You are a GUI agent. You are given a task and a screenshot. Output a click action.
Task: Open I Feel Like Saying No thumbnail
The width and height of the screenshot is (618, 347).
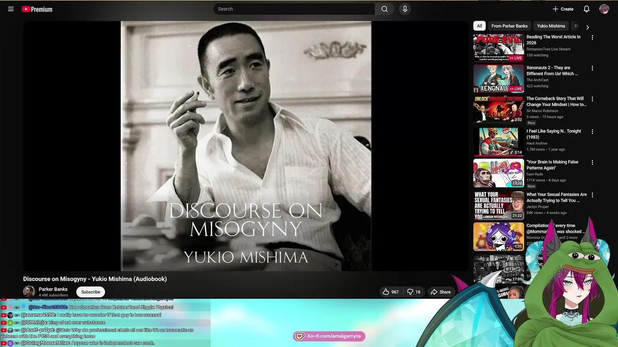click(x=498, y=142)
